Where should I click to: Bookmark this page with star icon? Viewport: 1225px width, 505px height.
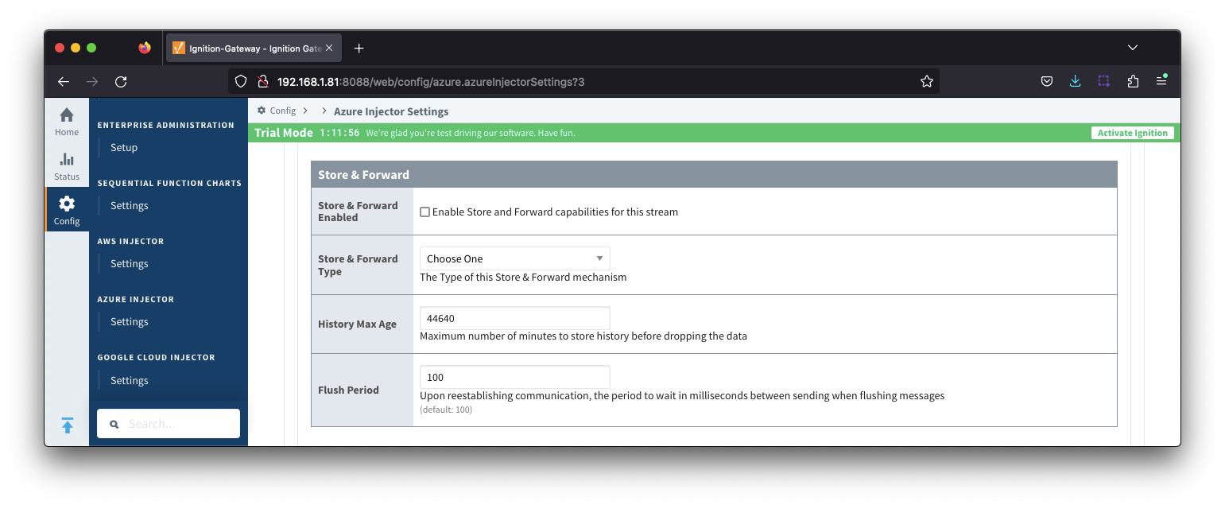tap(926, 81)
